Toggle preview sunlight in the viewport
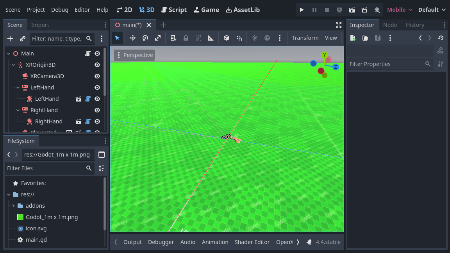 255,38
